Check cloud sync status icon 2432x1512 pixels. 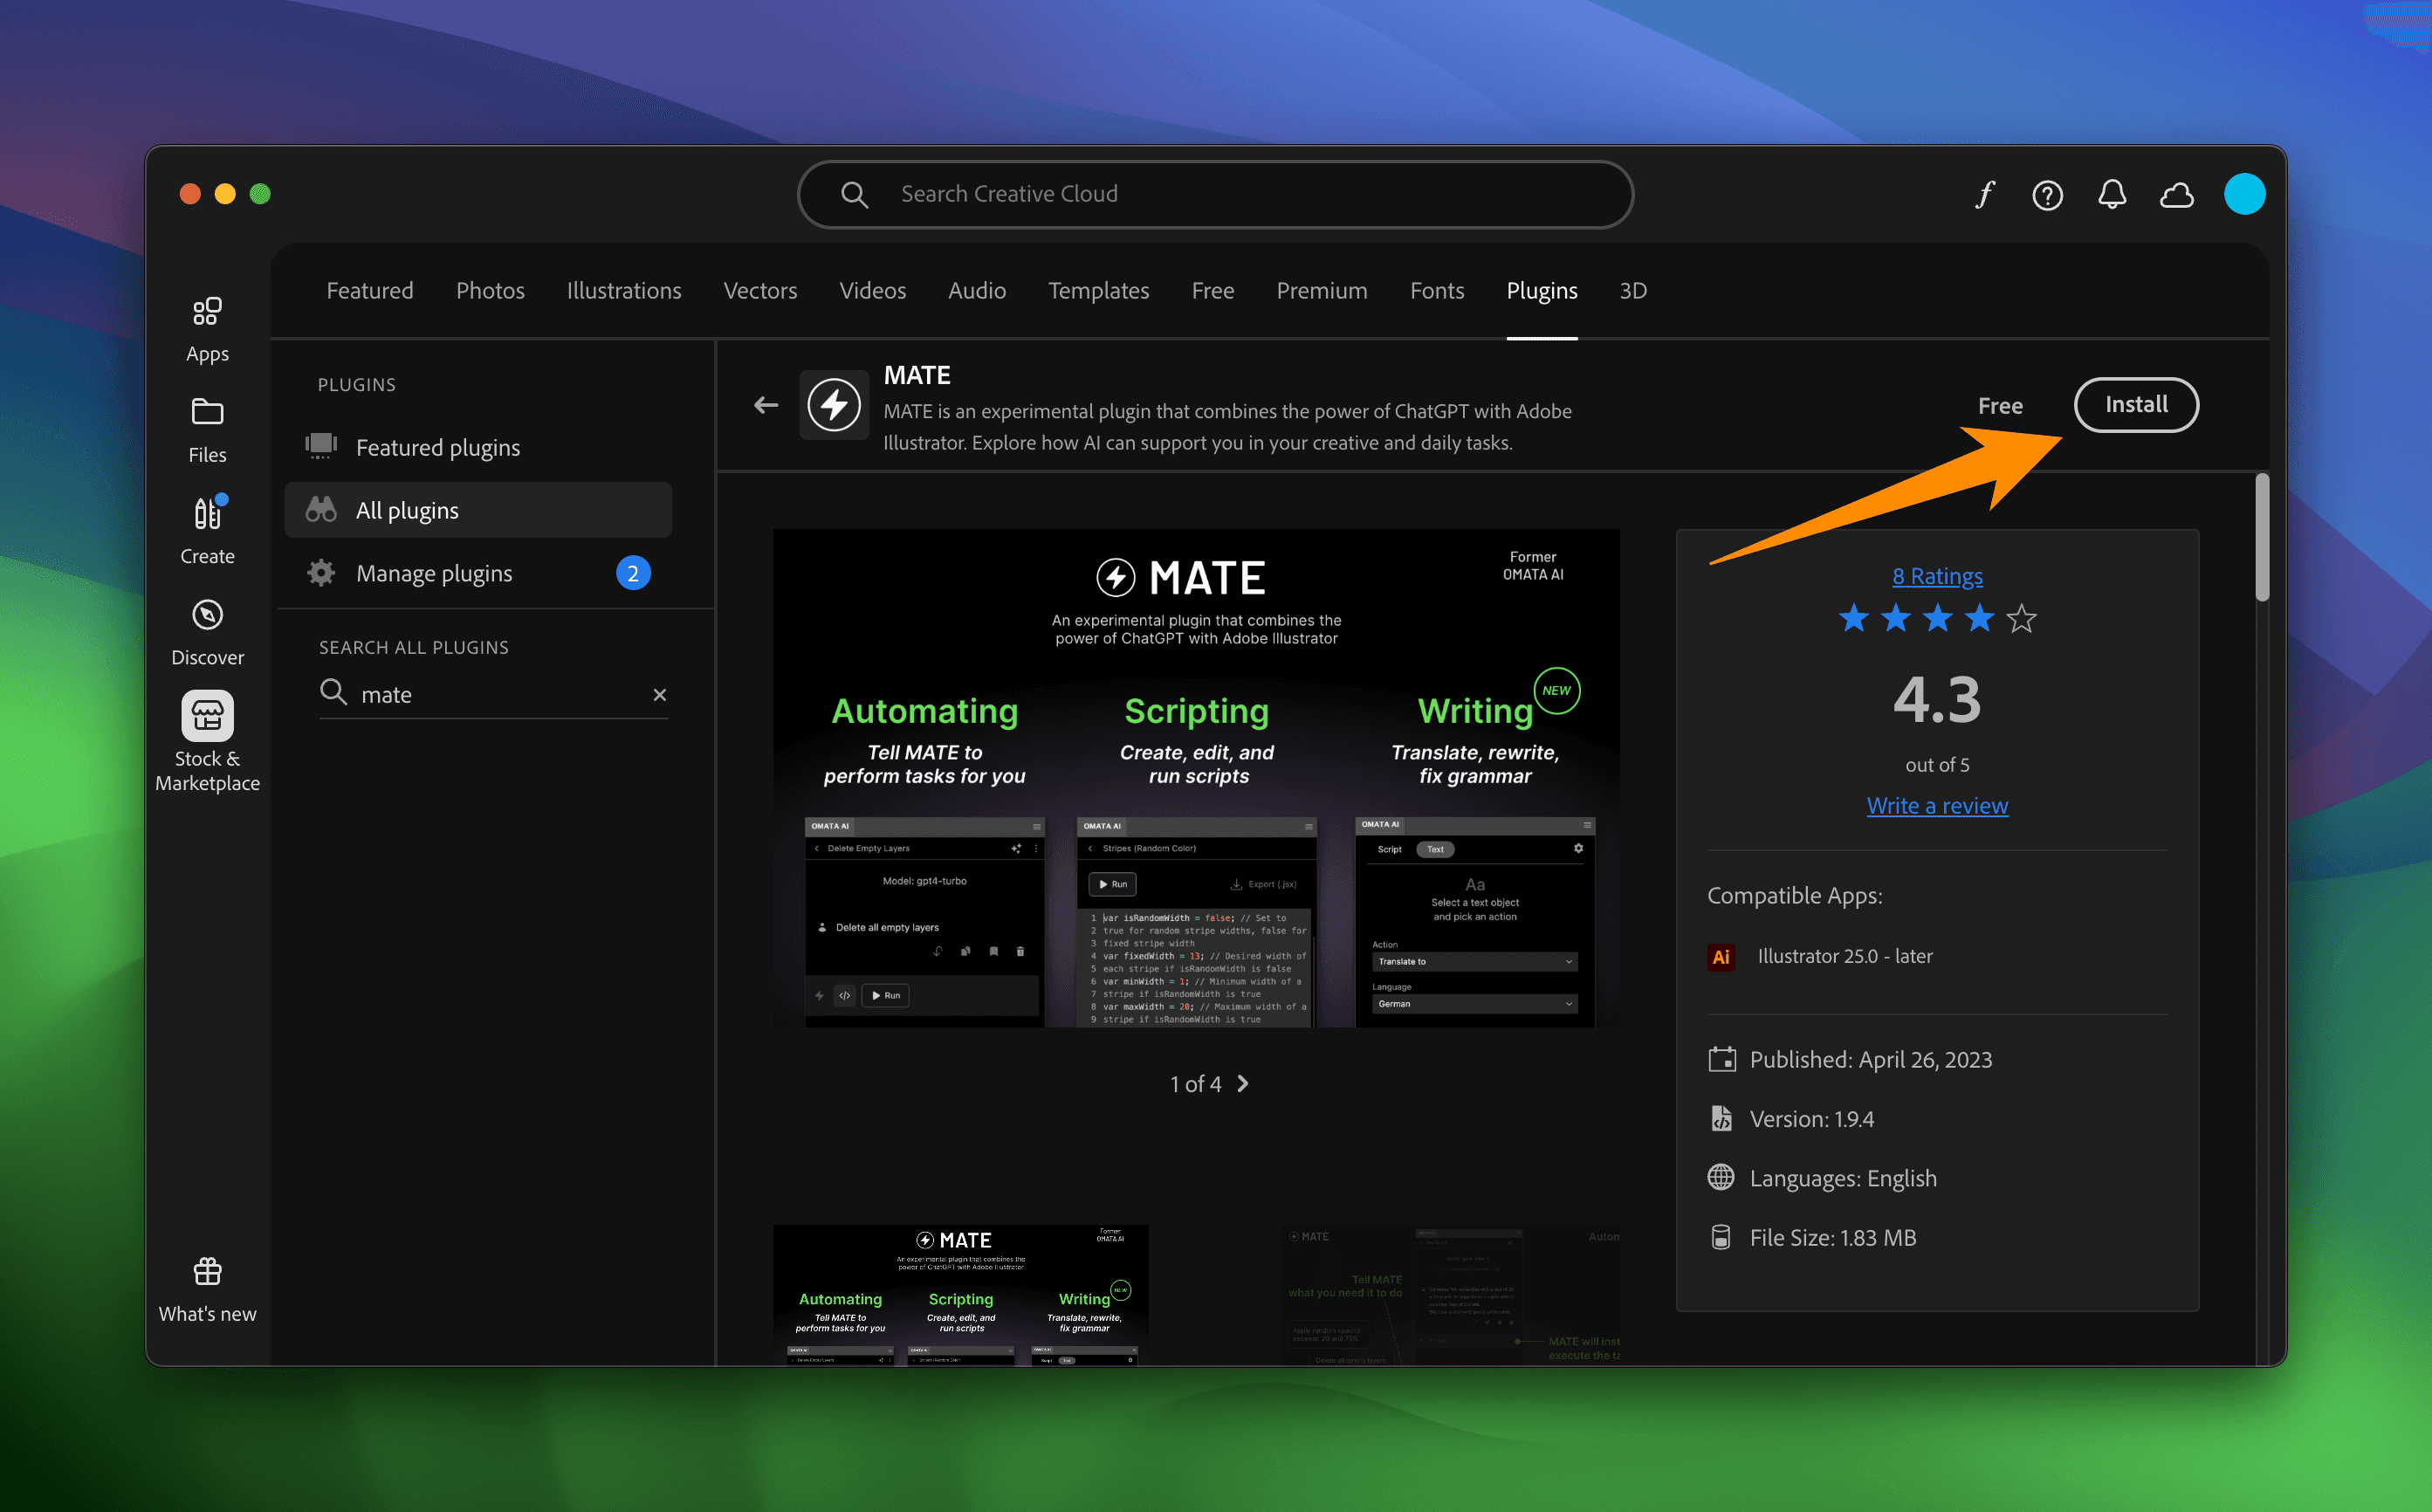(x=2176, y=194)
